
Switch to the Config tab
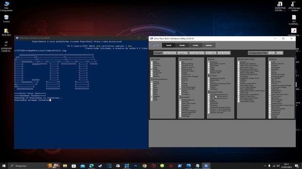(195, 46)
